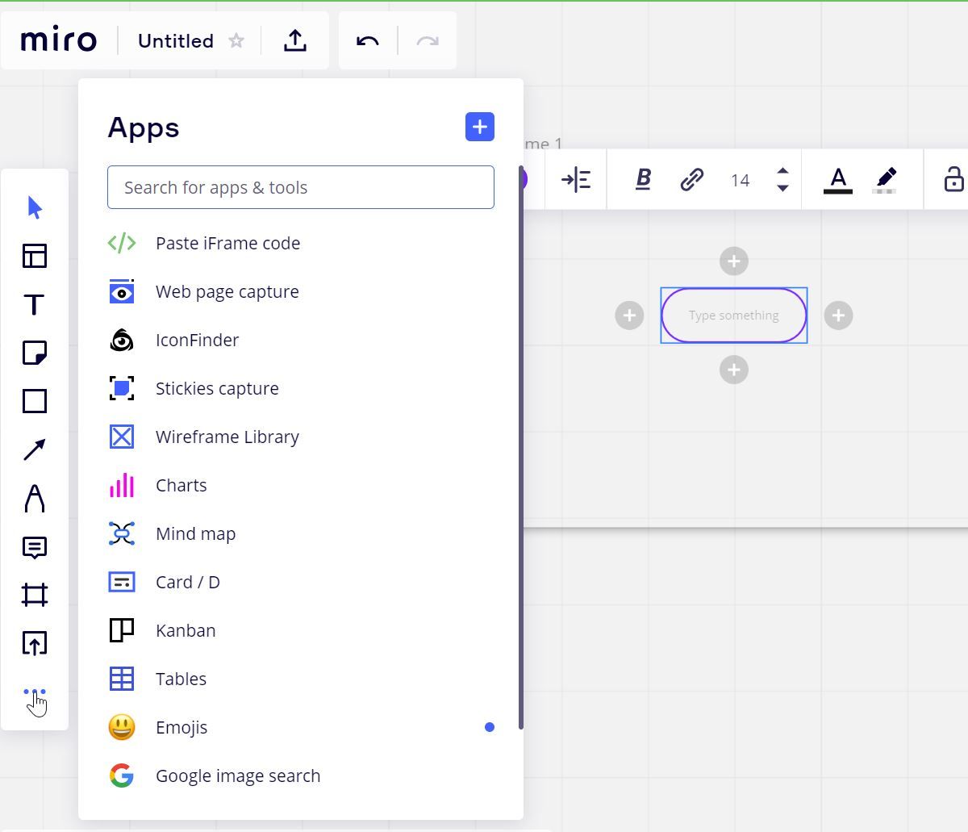Open the highlight color marker

[885, 180]
